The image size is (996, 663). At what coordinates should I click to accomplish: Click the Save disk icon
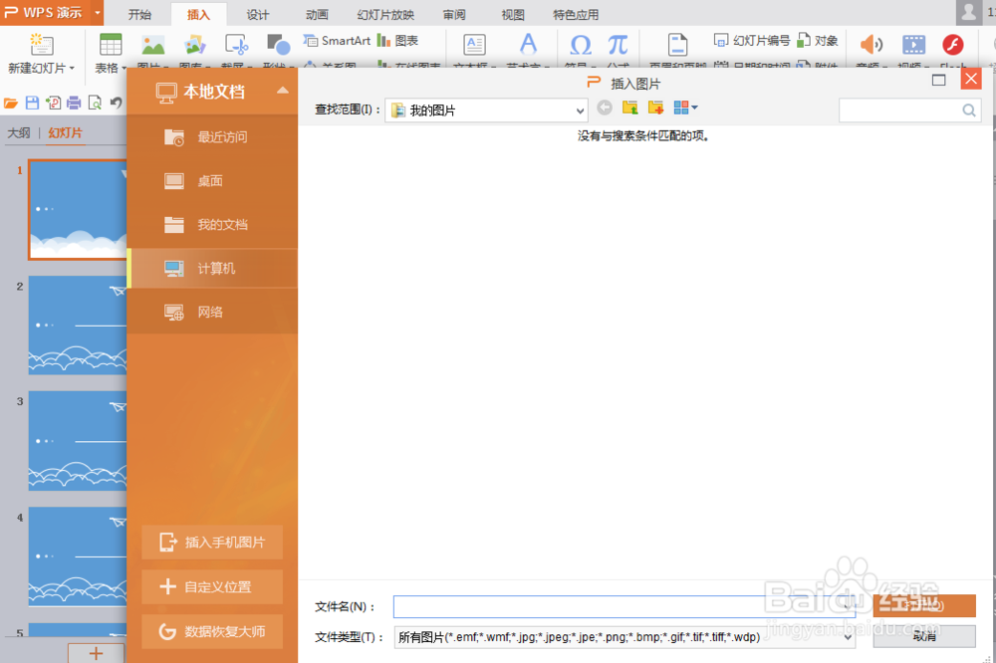33,103
